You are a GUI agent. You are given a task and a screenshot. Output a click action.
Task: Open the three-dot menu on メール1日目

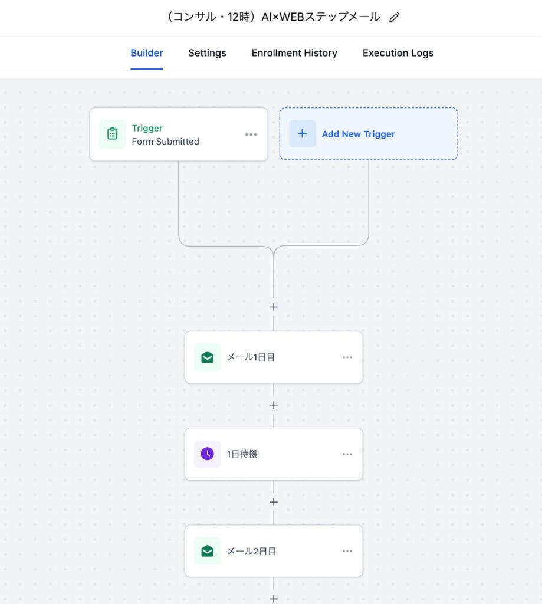[x=347, y=357]
